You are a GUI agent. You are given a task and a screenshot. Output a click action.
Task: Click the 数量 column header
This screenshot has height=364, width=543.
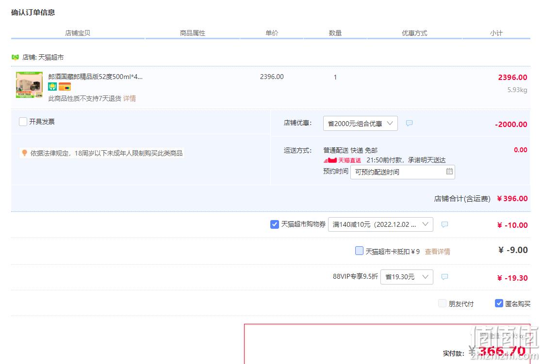click(335, 33)
